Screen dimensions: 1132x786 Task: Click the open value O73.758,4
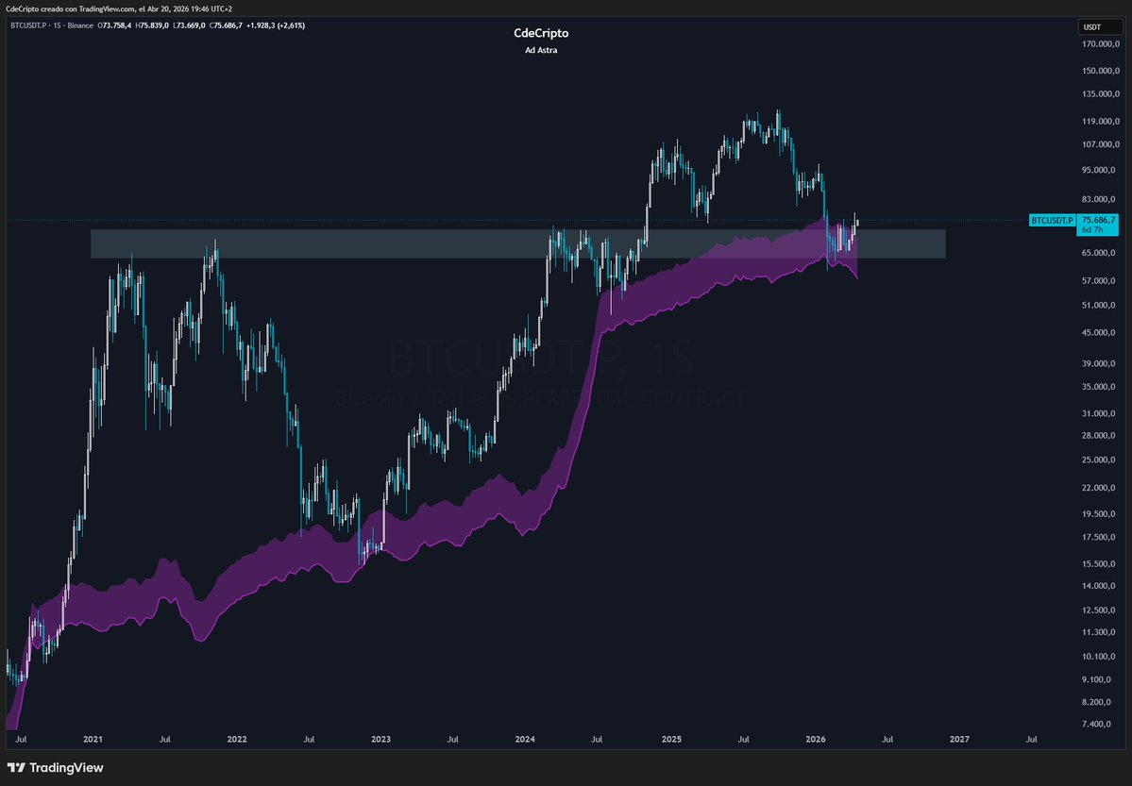(x=115, y=25)
